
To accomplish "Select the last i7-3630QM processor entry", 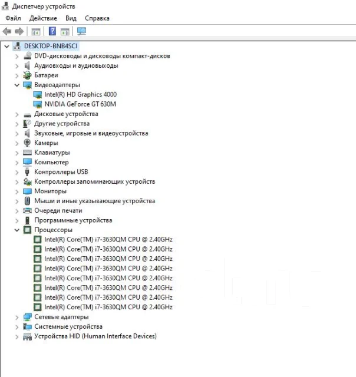I will (108, 307).
